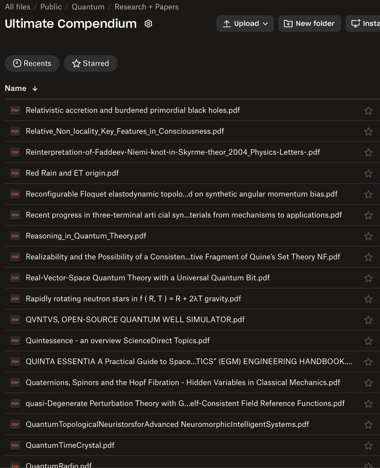
Task: Click PDF icon of Quaternions, Spinors file
Action: [x=15, y=383]
